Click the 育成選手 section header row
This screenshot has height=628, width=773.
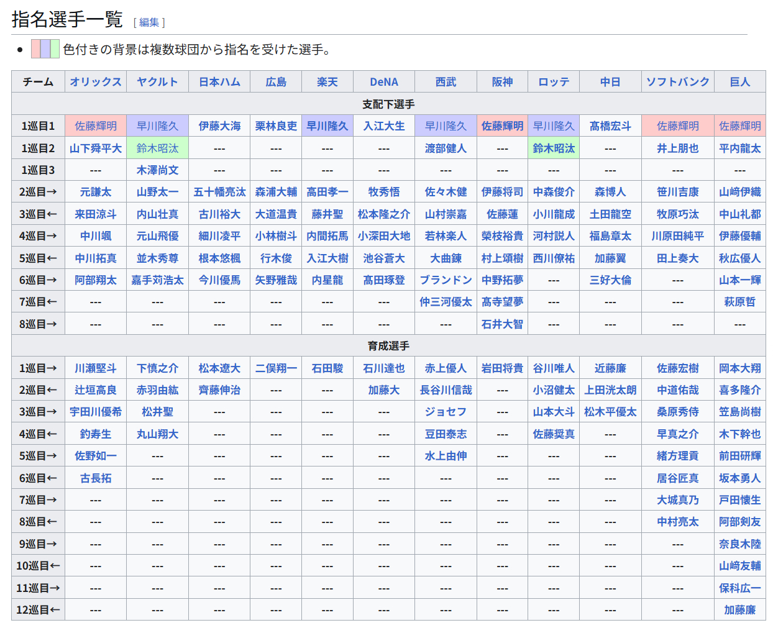(388, 346)
